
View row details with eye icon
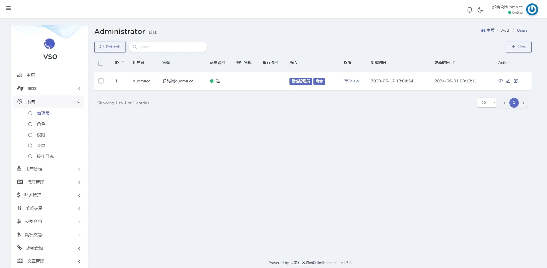tap(501, 81)
